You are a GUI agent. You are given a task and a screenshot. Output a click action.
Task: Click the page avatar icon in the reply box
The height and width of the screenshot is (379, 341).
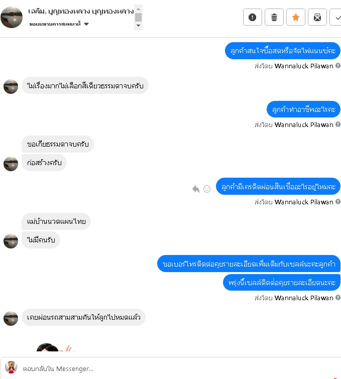[11, 367]
